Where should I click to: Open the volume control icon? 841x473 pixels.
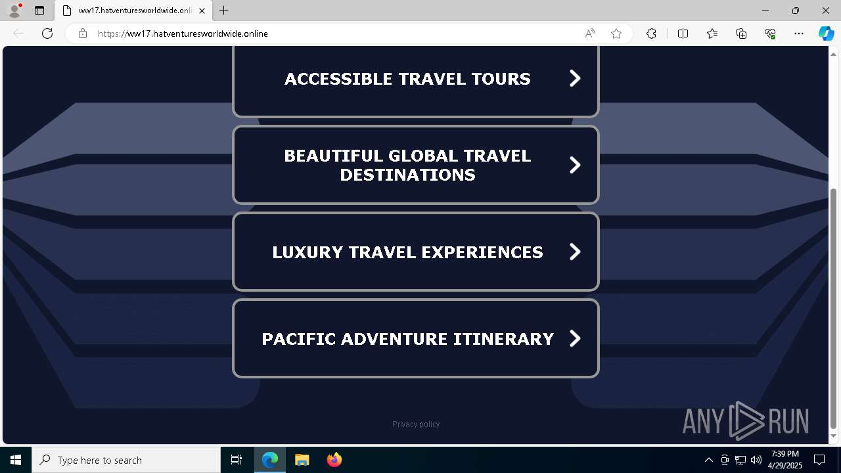[756, 460]
